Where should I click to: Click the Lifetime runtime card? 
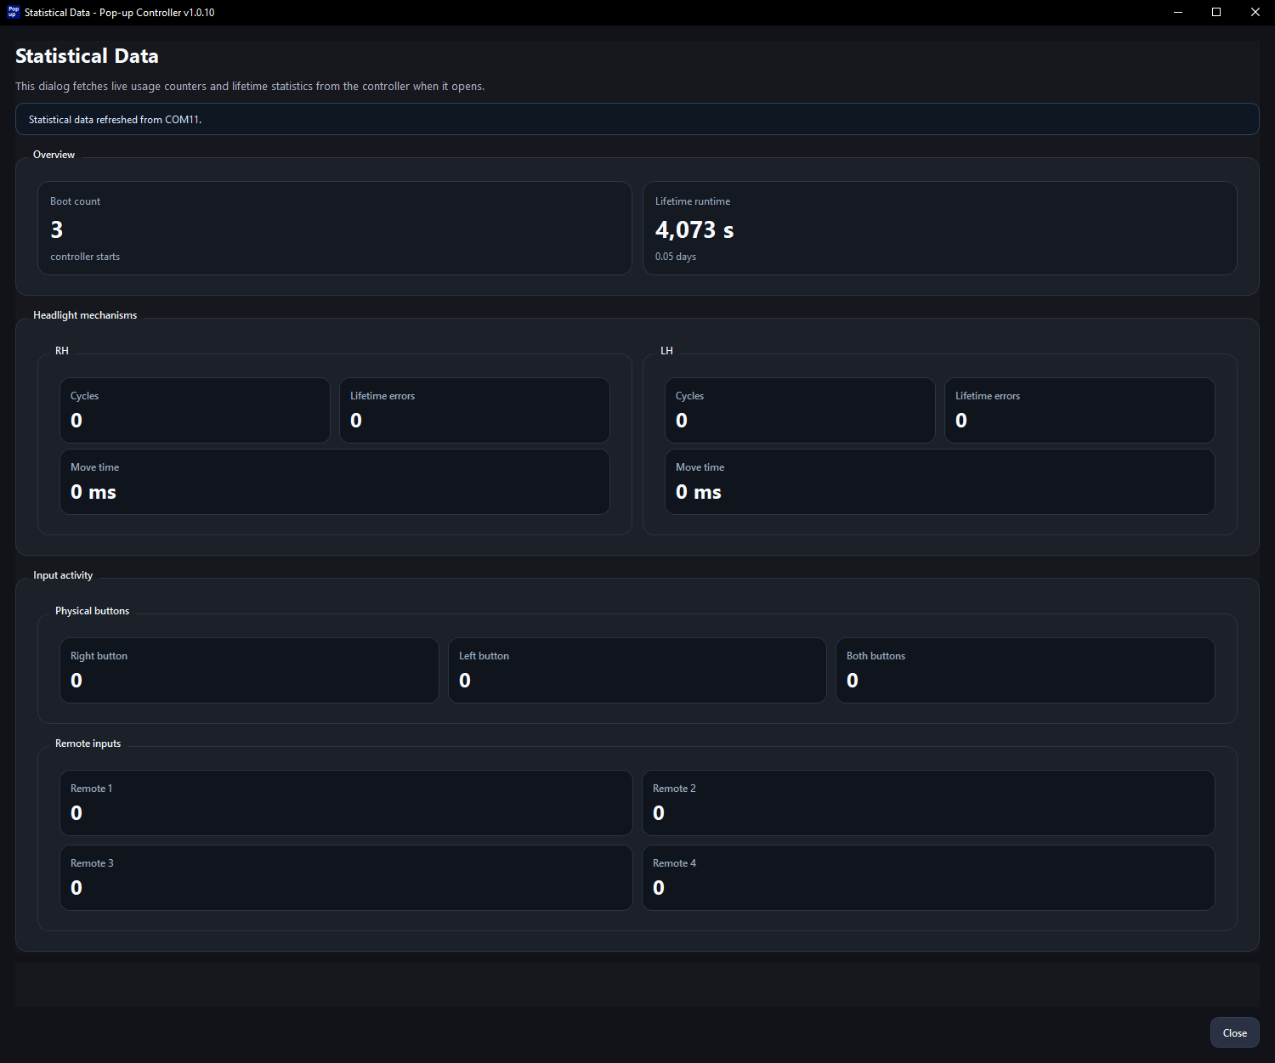point(939,228)
